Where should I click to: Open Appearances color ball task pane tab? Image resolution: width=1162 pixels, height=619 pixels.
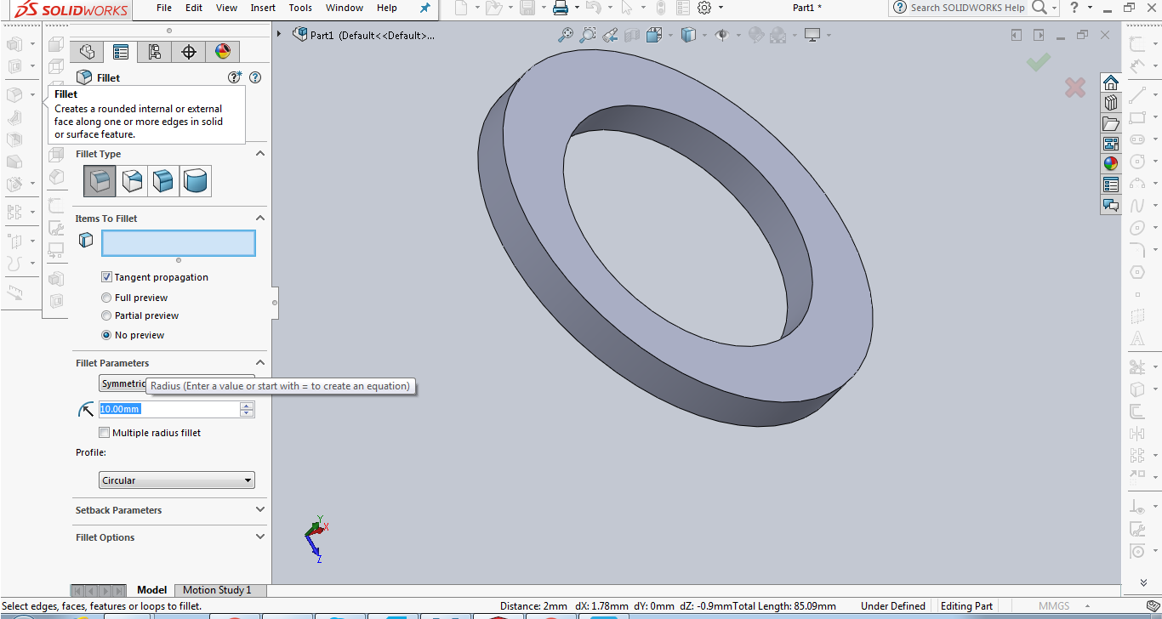click(x=1110, y=164)
